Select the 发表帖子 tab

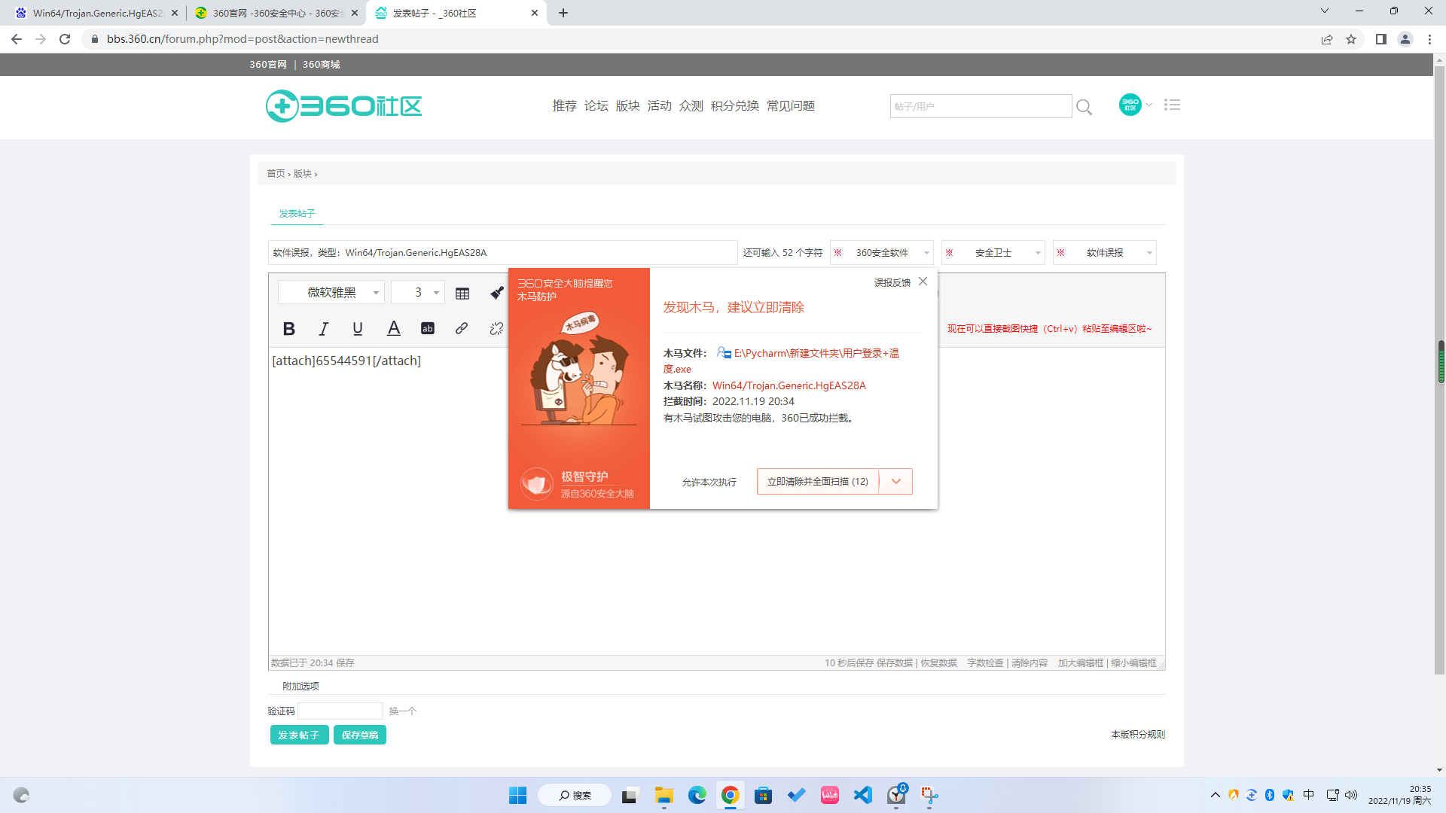click(297, 214)
